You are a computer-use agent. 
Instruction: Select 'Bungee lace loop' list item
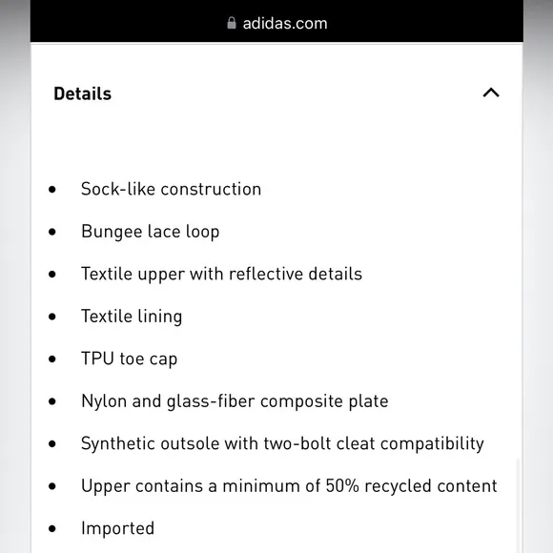click(x=151, y=232)
